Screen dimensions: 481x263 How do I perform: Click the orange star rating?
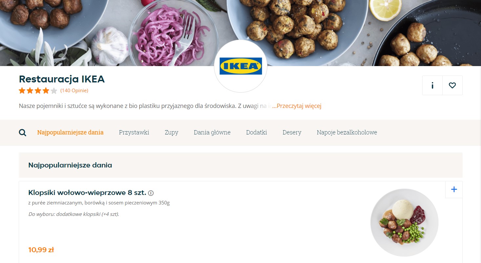click(x=38, y=91)
